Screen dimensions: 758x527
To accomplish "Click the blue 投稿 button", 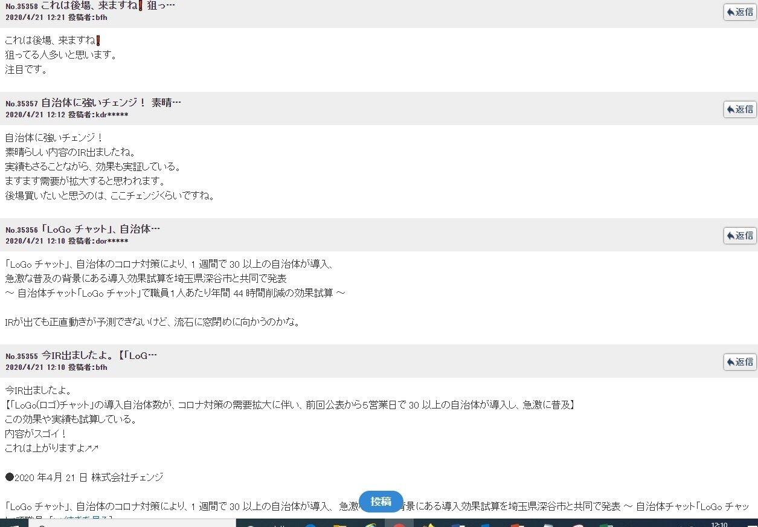I will point(381,502).
